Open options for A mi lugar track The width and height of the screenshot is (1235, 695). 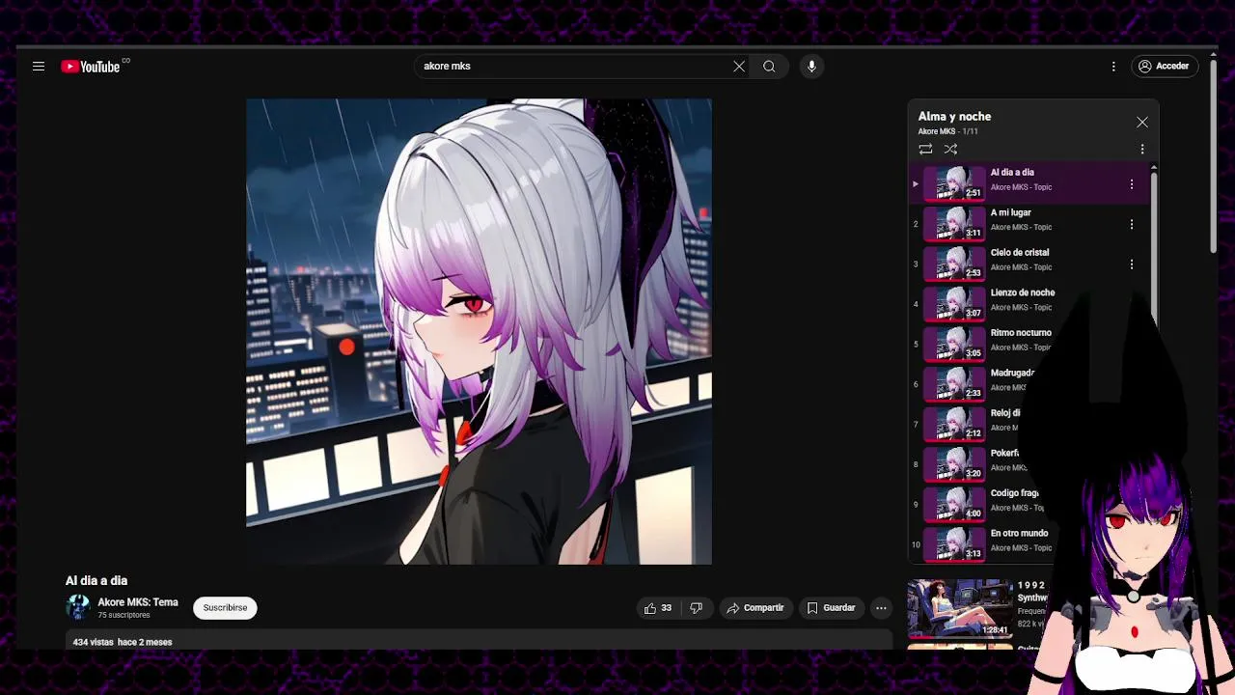(x=1132, y=224)
